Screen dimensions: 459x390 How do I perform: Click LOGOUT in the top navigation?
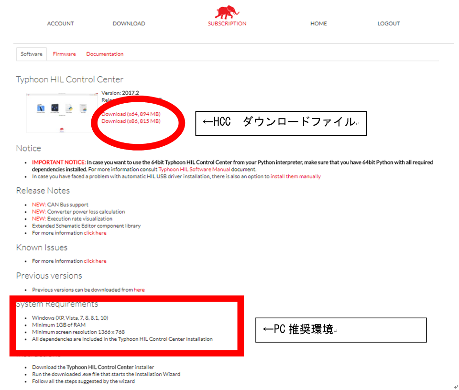click(388, 23)
